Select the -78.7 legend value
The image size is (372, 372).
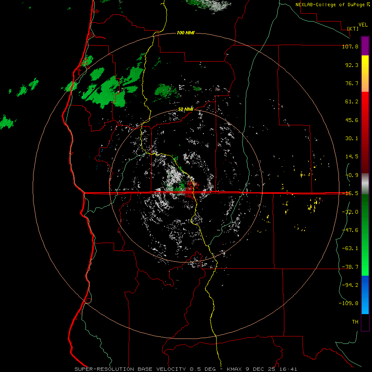click(350, 267)
